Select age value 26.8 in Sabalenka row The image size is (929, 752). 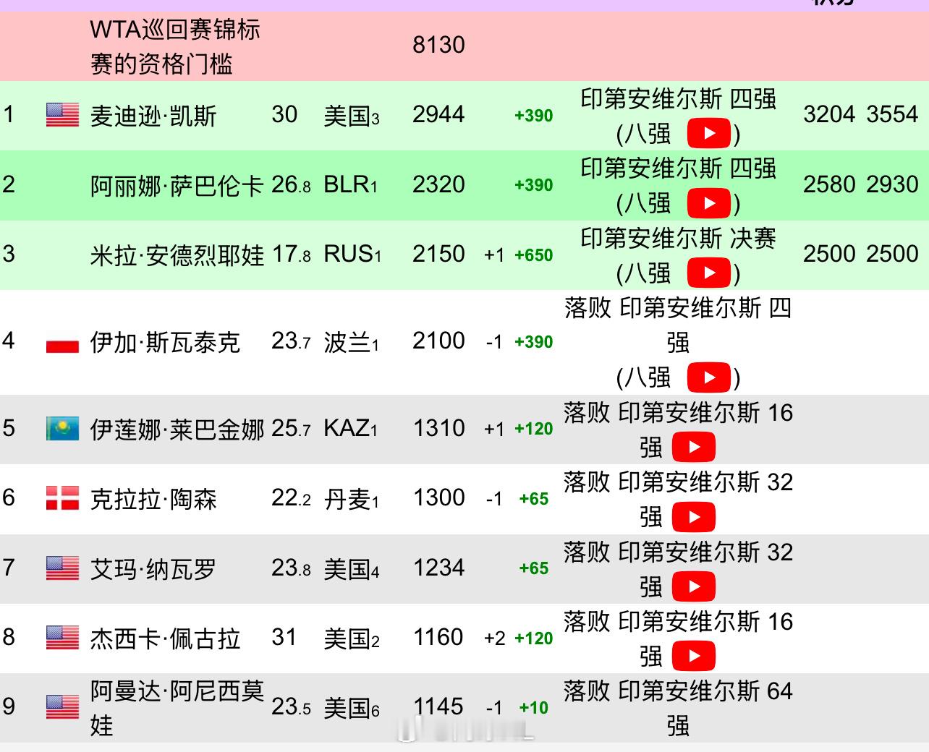291,184
